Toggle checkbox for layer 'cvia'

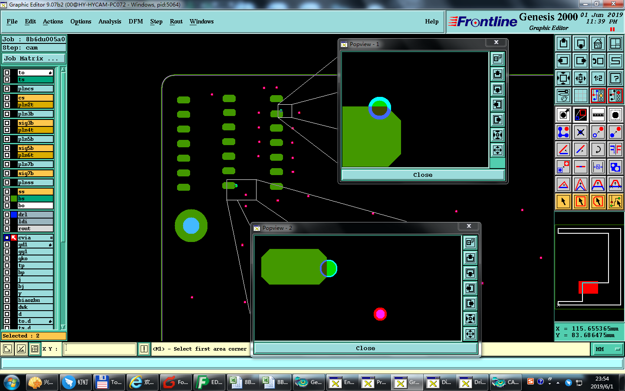click(x=7, y=238)
